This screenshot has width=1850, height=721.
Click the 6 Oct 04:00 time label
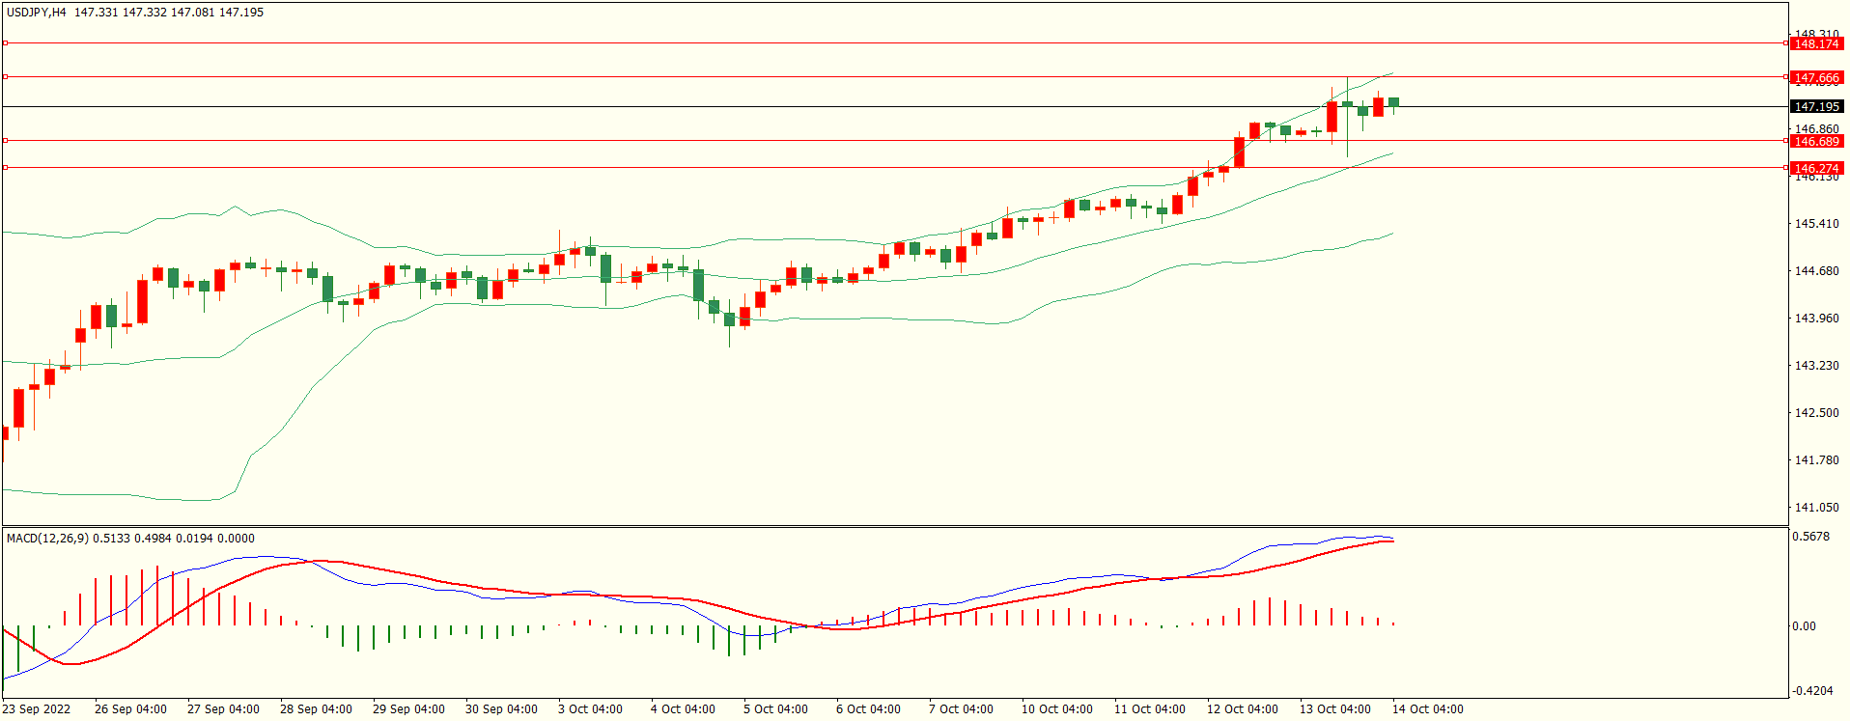pos(868,708)
